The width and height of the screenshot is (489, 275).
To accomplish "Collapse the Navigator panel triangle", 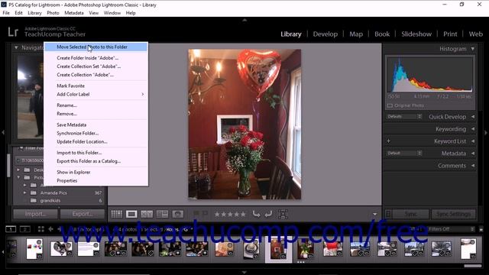I will click(16, 47).
